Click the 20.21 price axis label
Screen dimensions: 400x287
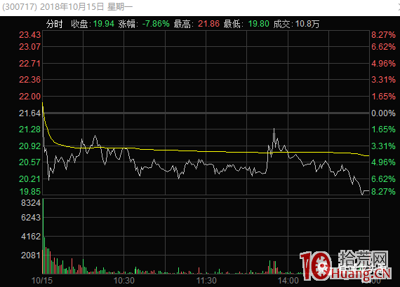click(30, 179)
